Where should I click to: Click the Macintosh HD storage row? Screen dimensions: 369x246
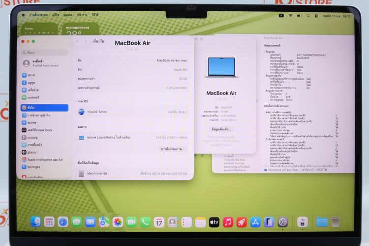[132, 174]
